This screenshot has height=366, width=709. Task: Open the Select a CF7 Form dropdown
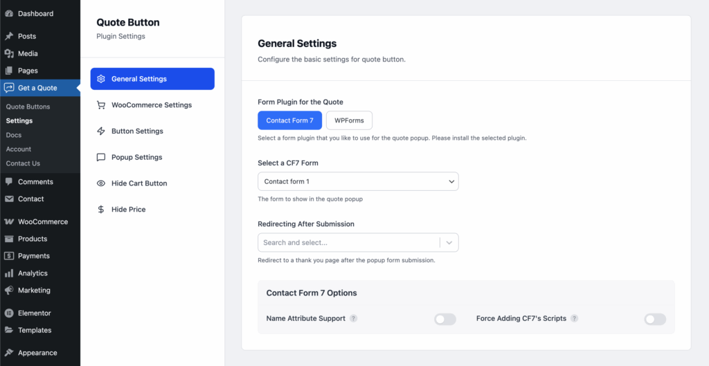pos(357,181)
